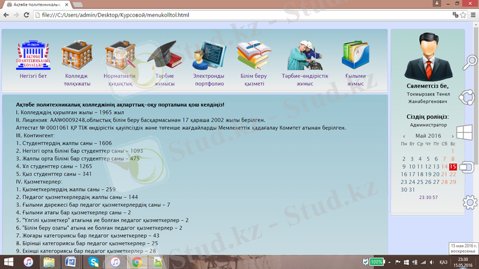Viewport: 479px width, 269px height.
Task: Click the Windows charm Share icon
Action: [467, 97]
